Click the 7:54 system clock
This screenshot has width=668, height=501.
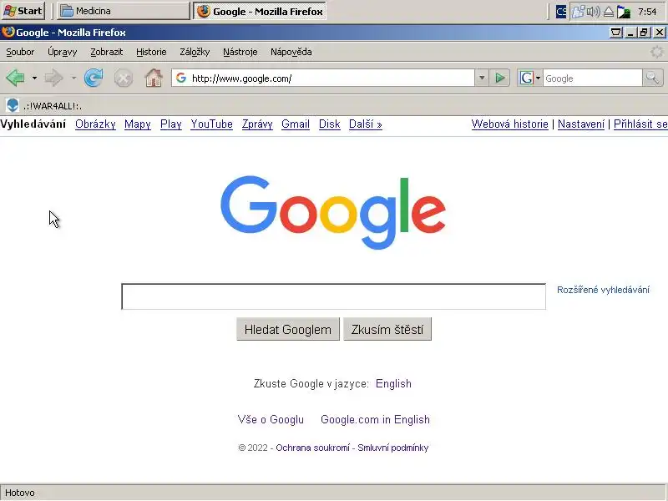click(x=647, y=12)
